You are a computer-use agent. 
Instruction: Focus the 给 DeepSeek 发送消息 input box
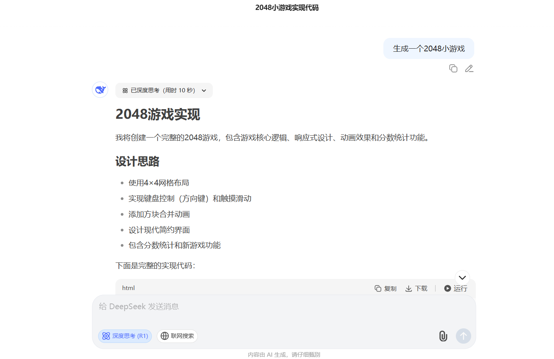click(284, 307)
